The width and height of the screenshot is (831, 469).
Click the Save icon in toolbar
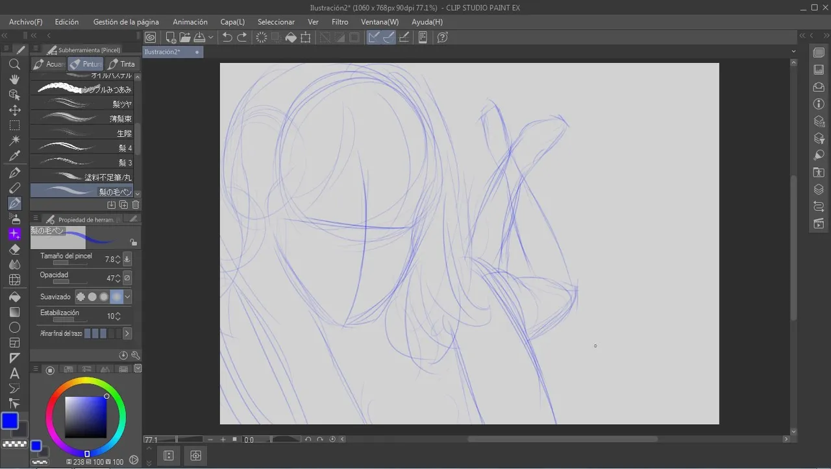click(200, 38)
